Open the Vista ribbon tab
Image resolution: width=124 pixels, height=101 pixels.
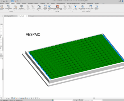[x=48, y=3]
